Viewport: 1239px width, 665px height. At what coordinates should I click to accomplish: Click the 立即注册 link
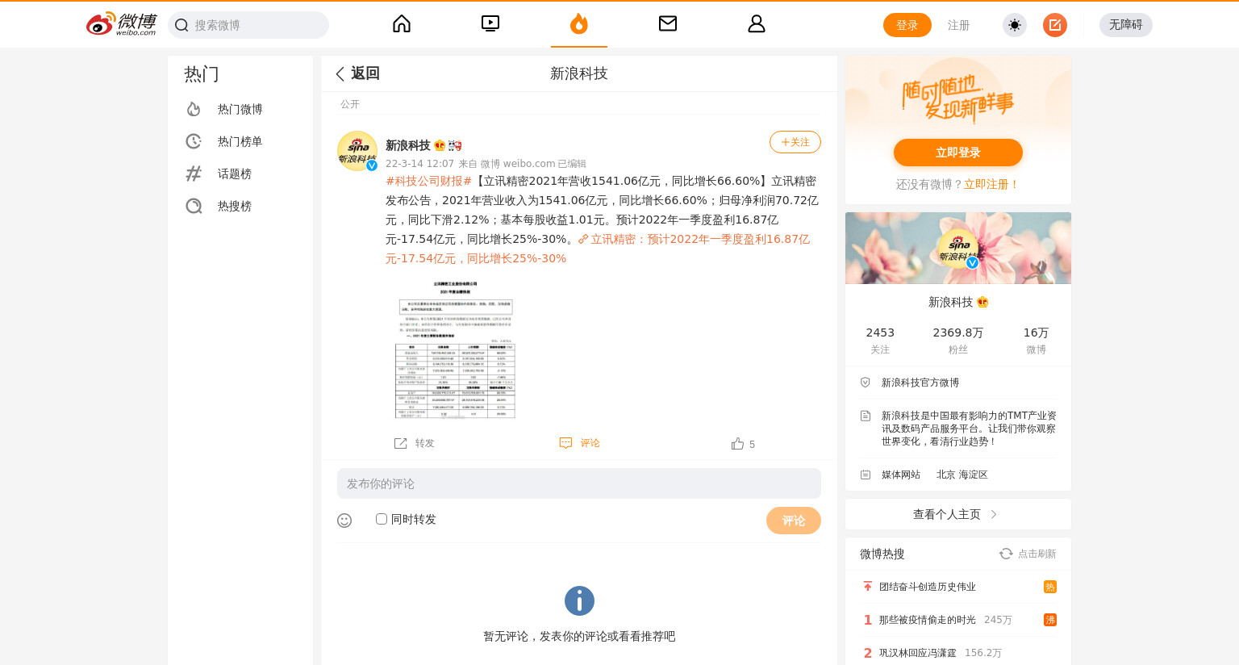pos(991,184)
